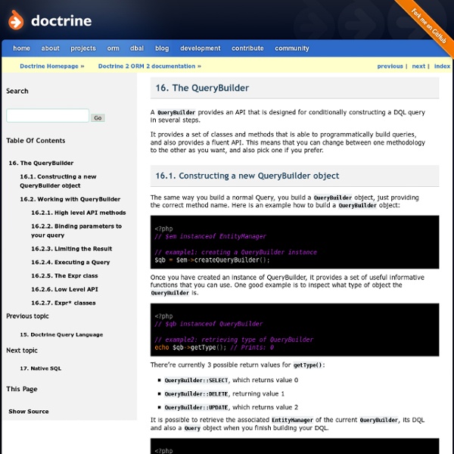The width and height of the screenshot is (454, 454).
Task: Open the index link
Action: click(x=442, y=66)
